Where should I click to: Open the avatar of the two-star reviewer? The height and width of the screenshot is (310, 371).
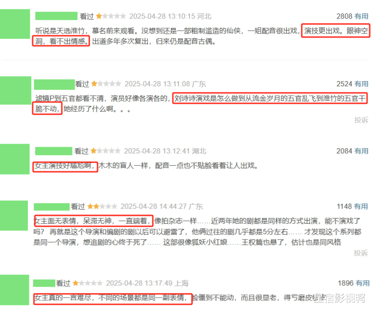14,215
